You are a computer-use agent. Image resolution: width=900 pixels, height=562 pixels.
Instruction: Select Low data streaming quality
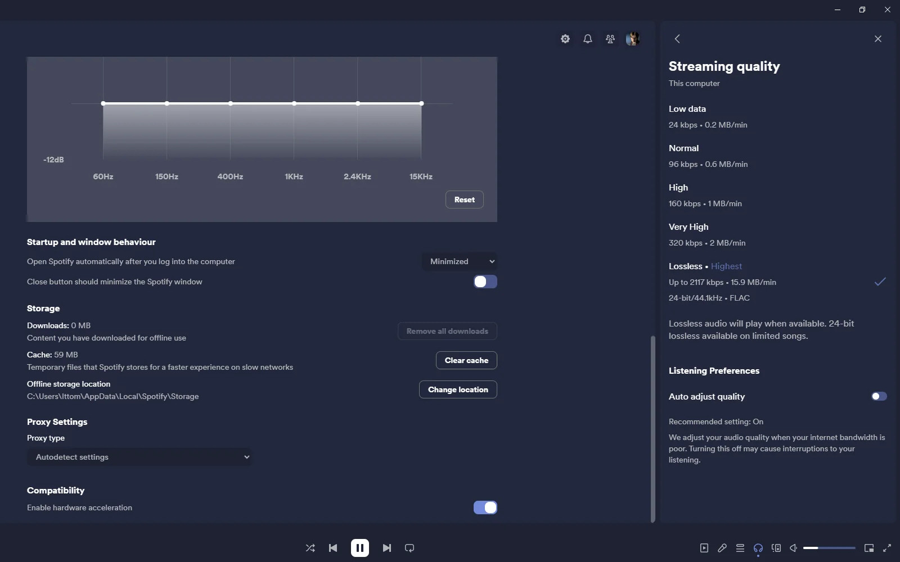click(x=778, y=116)
